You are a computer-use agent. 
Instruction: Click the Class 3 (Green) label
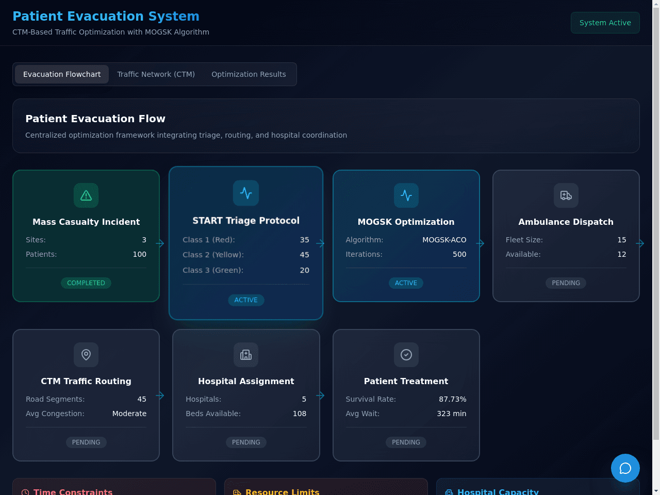(213, 270)
